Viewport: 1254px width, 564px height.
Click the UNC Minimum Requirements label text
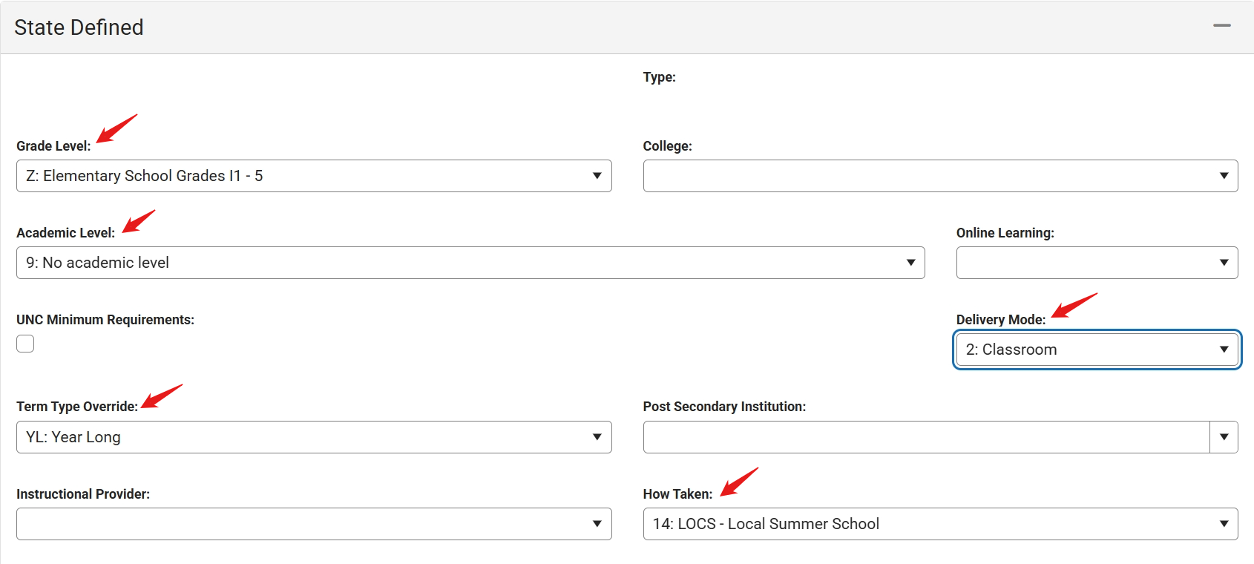pos(105,320)
